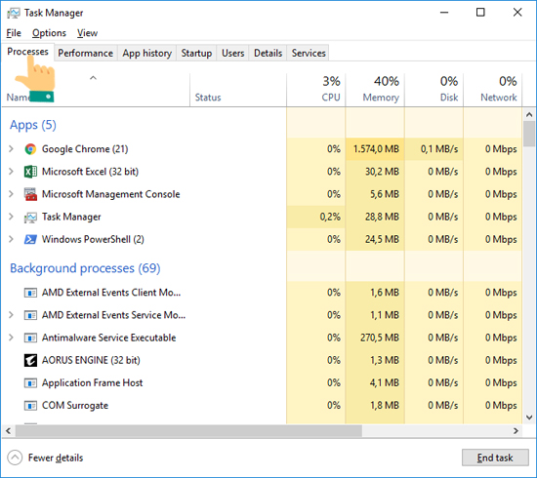
Task: Switch to the Processes tab
Action: point(27,52)
